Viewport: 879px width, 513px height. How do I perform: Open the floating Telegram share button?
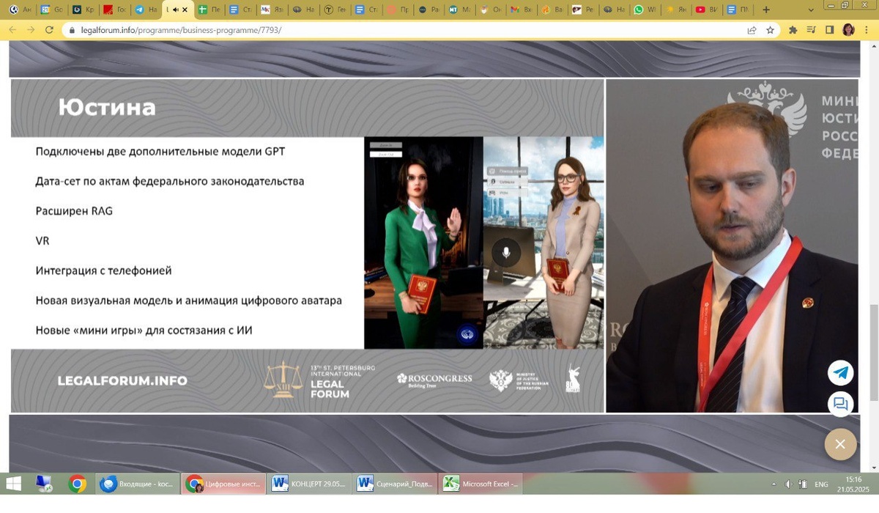(x=840, y=373)
